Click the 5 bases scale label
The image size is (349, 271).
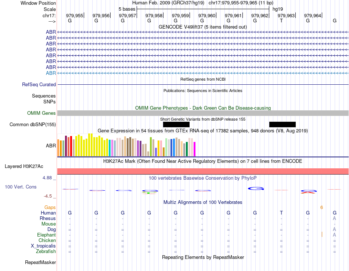tap(127, 9)
